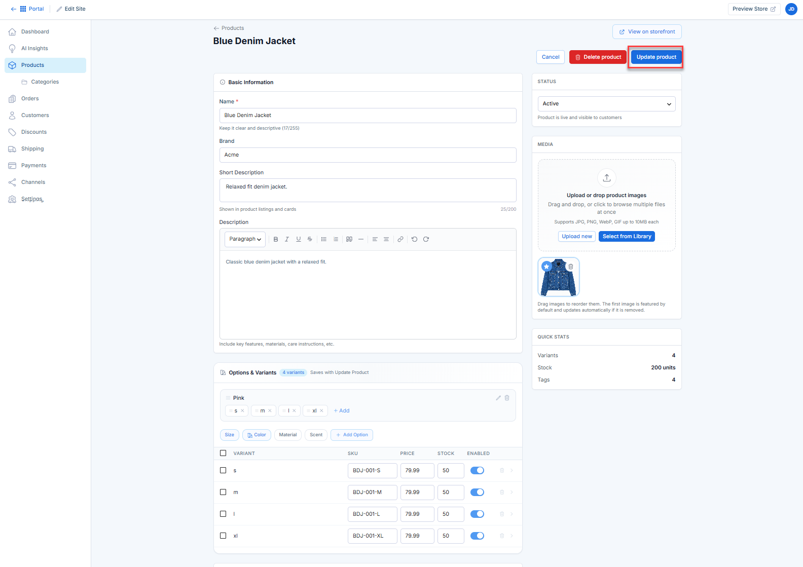
Task: Select the Color option preset chip
Action: (x=257, y=435)
